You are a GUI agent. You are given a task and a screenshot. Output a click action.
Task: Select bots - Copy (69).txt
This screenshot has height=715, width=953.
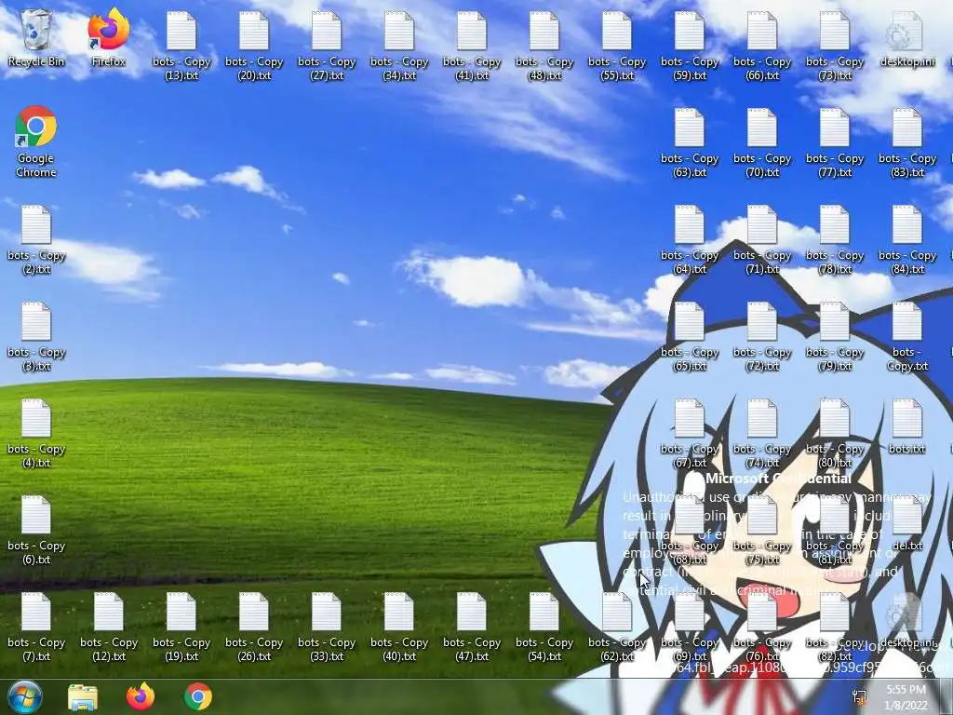coord(690,627)
